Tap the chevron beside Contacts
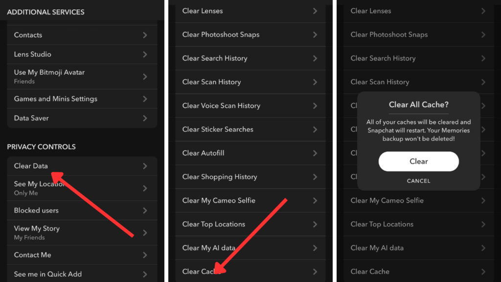The image size is (501, 282). tap(145, 35)
